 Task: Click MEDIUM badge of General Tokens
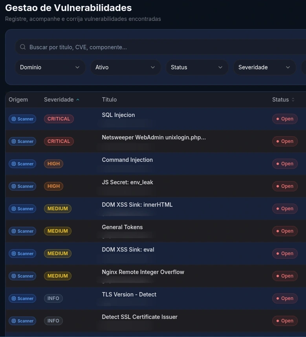[x=58, y=231]
